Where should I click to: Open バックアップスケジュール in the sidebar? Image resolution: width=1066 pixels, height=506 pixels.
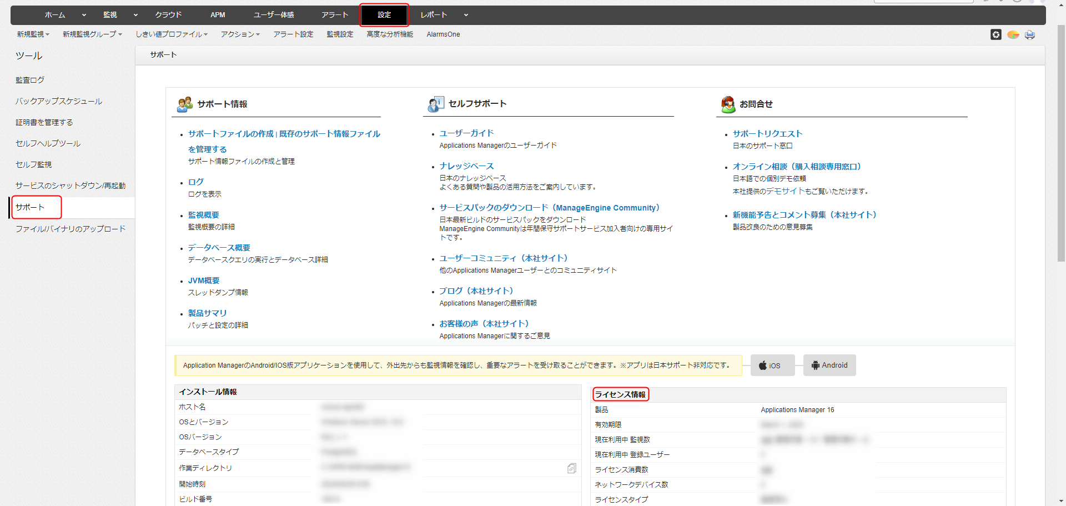click(59, 101)
